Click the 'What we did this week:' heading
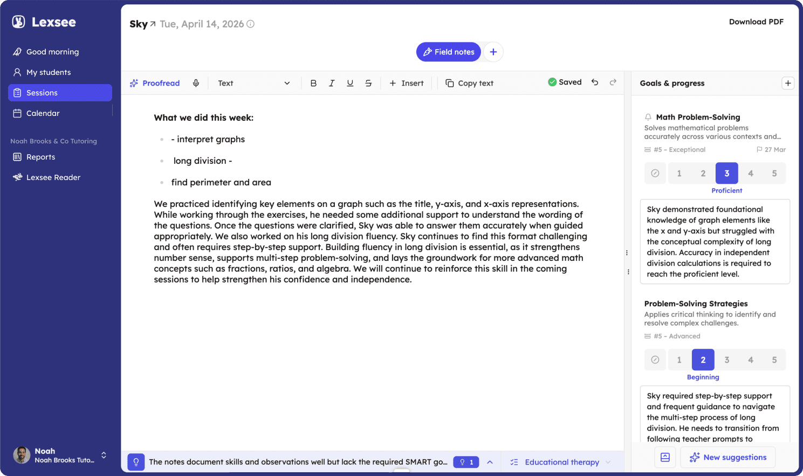 204,118
